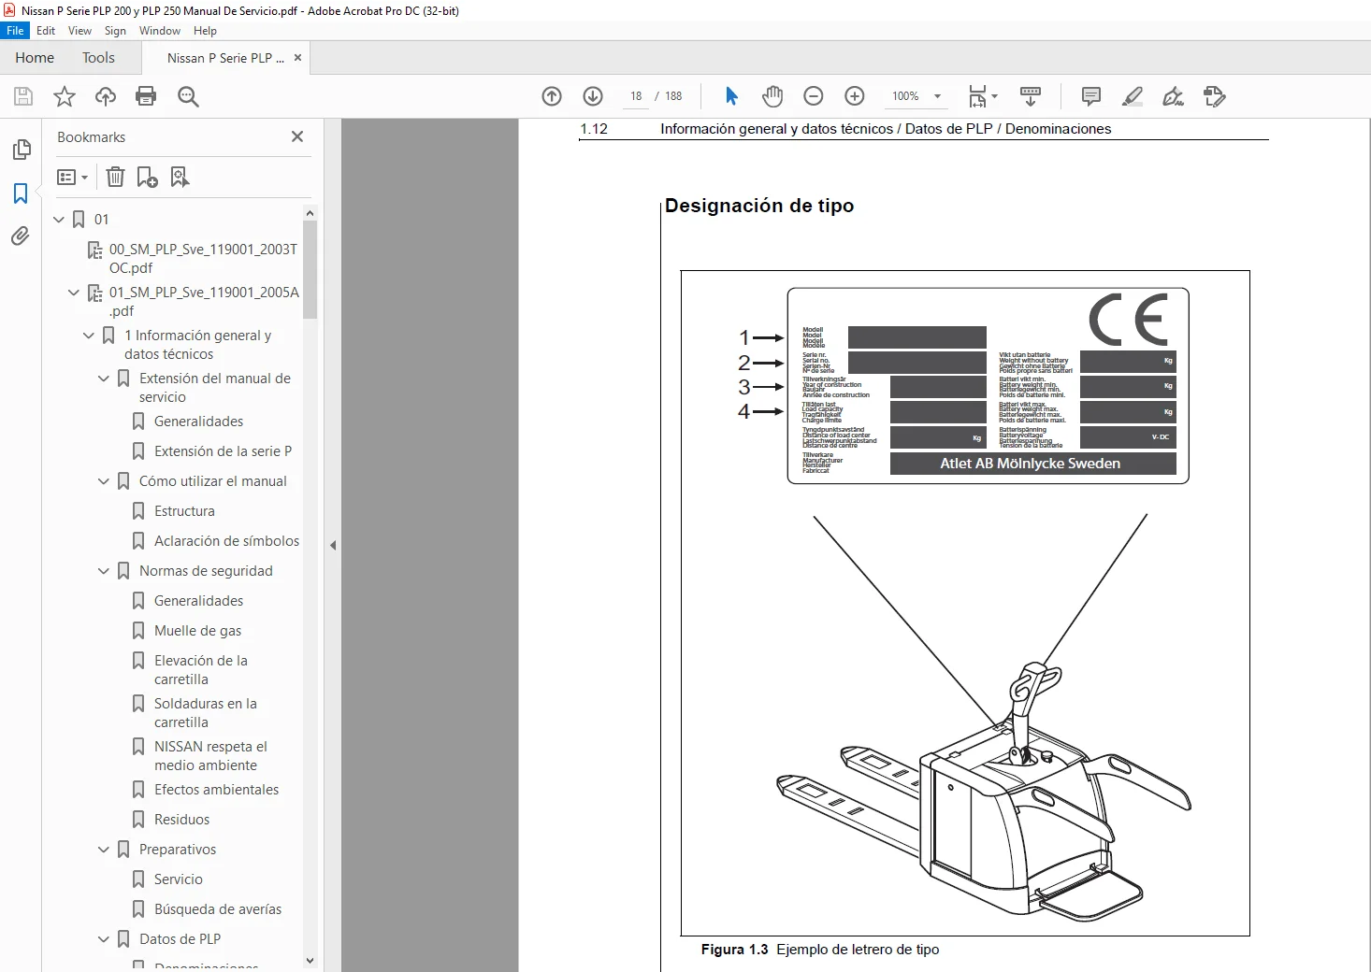Activate the Hand pan tool

[772, 96]
